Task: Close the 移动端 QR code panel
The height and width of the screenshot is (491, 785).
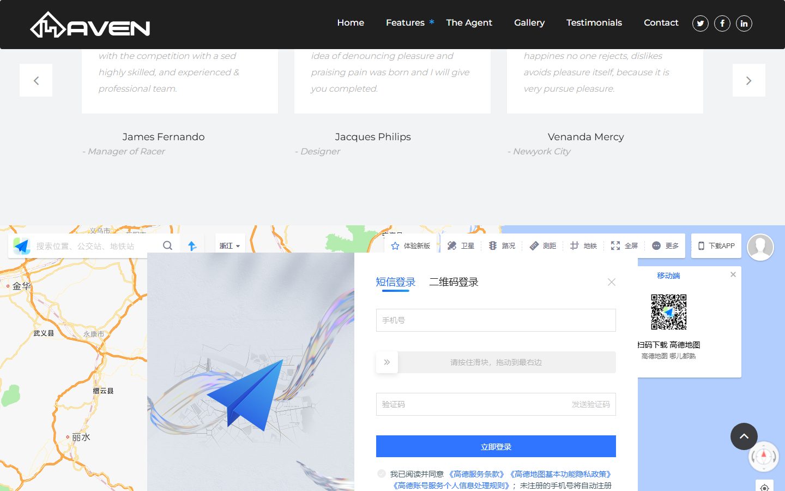Action: (x=733, y=274)
